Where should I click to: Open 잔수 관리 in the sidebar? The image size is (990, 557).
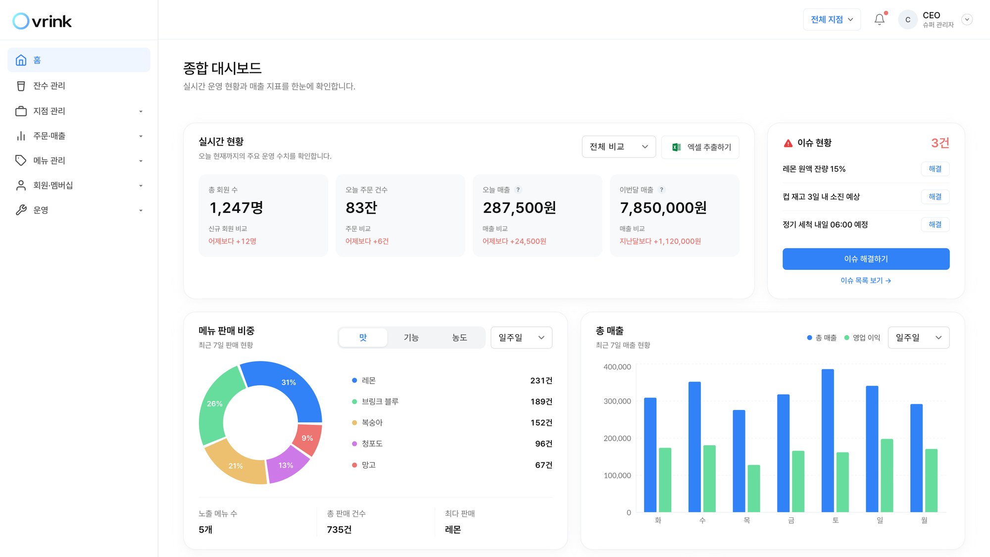tap(79, 86)
